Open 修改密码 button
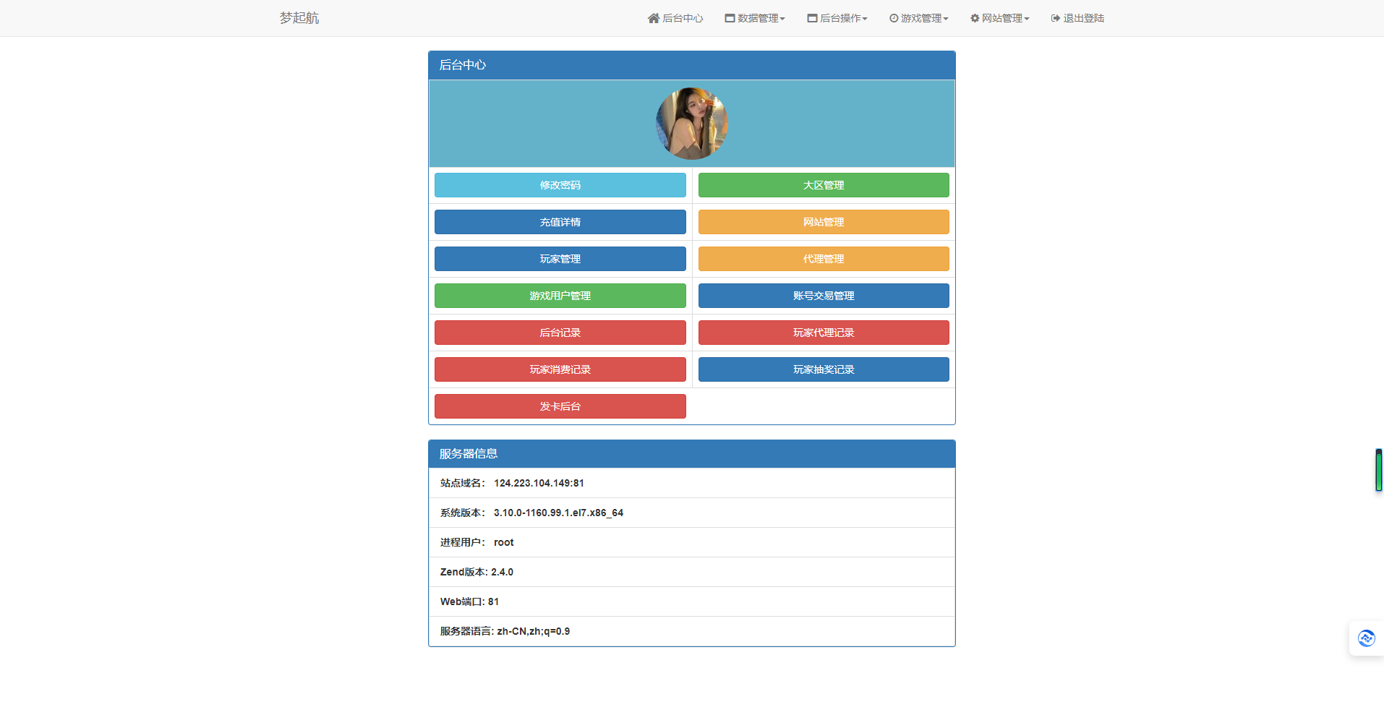Screen dimensions: 1384x728 [x=560, y=185]
